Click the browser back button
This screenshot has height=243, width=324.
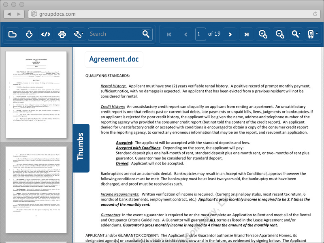point(10,14)
